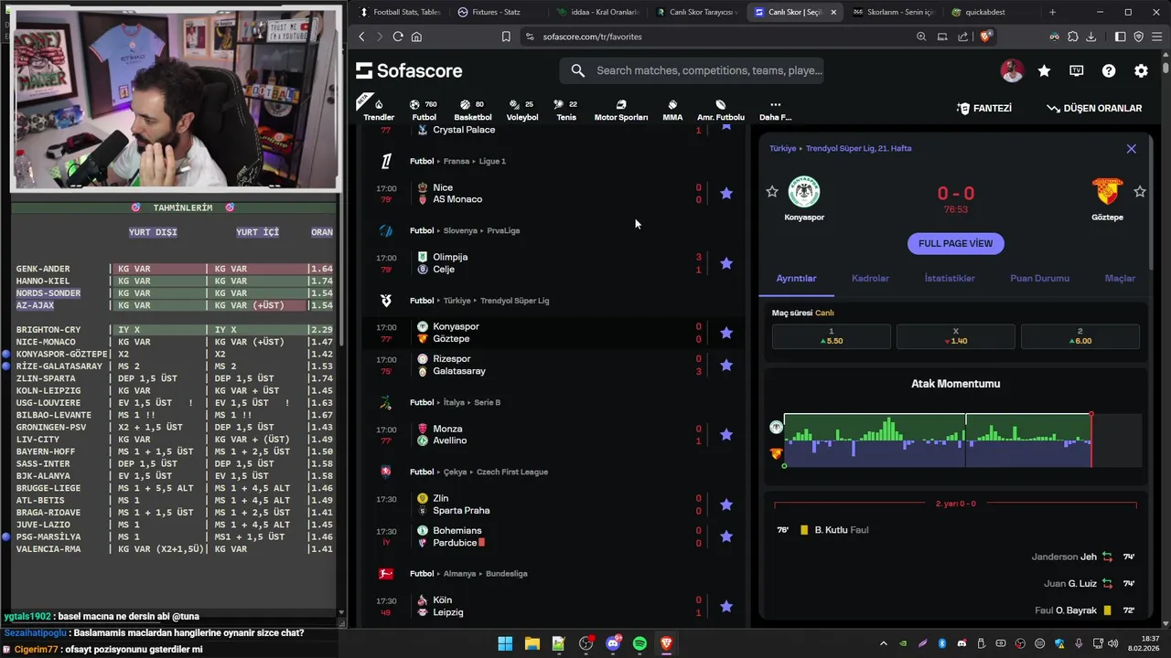
Task: Select the home win odds 5.50
Action: [832, 336]
